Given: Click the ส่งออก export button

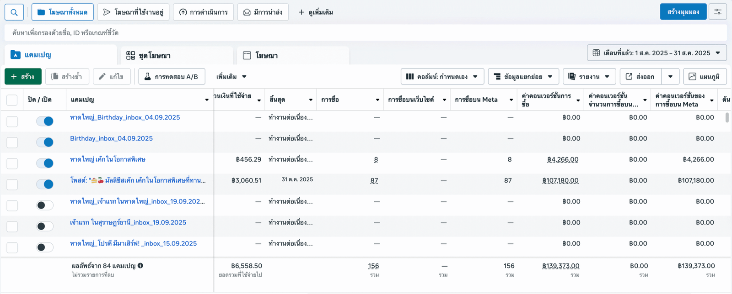Looking at the screenshot, I should click(640, 77).
